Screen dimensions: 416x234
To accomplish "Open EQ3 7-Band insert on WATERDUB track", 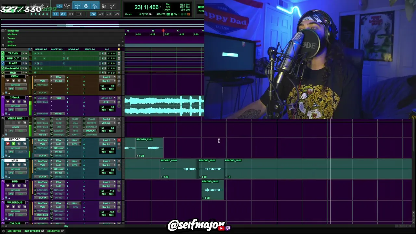I will click(x=42, y=215).
